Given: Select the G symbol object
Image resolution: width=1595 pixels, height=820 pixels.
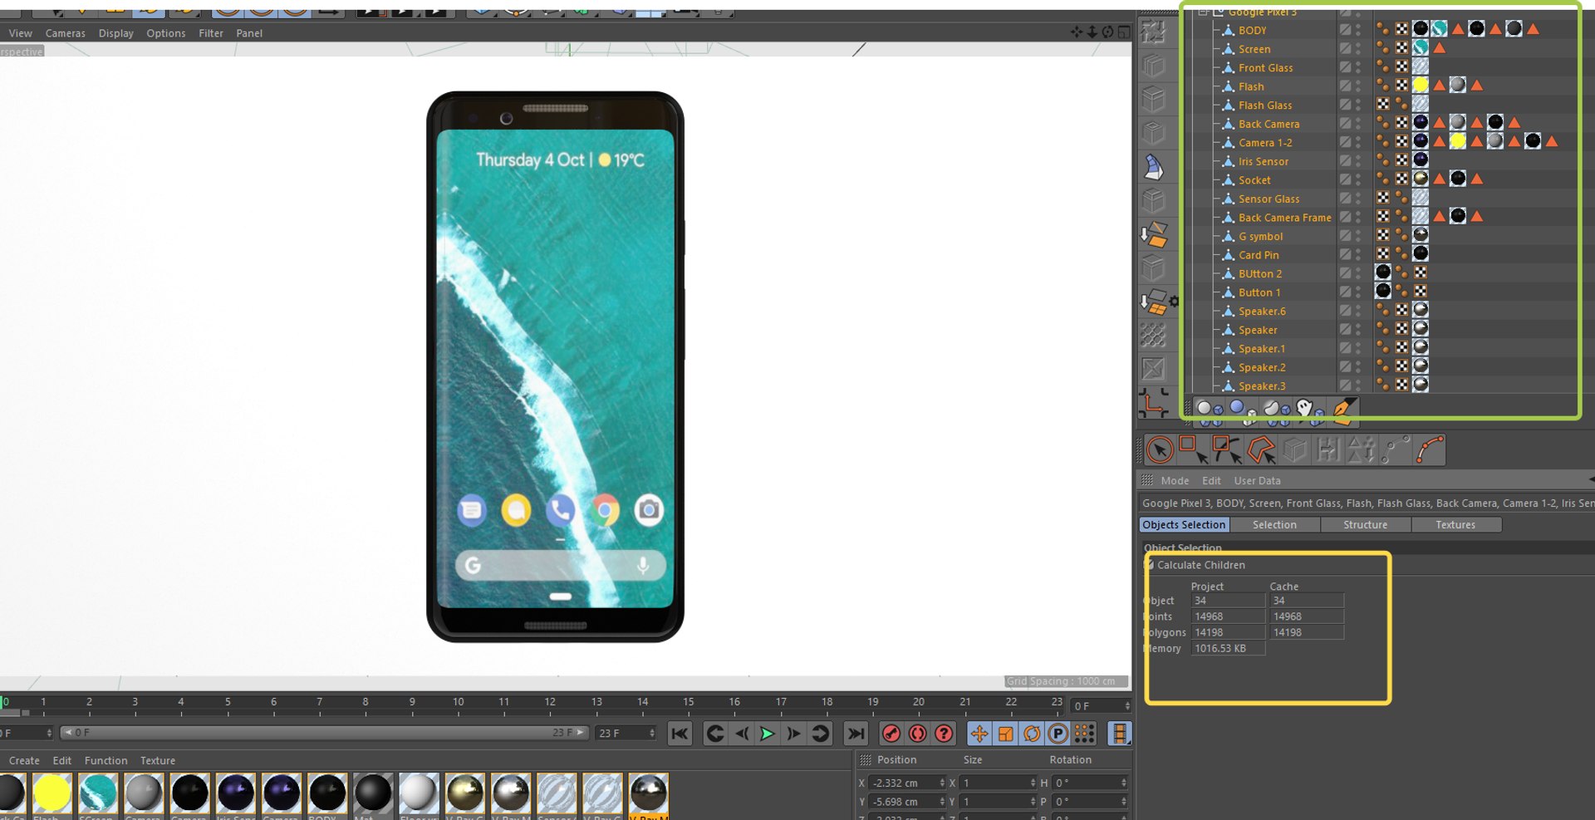Looking at the screenshot, I should coord(1260,236).
